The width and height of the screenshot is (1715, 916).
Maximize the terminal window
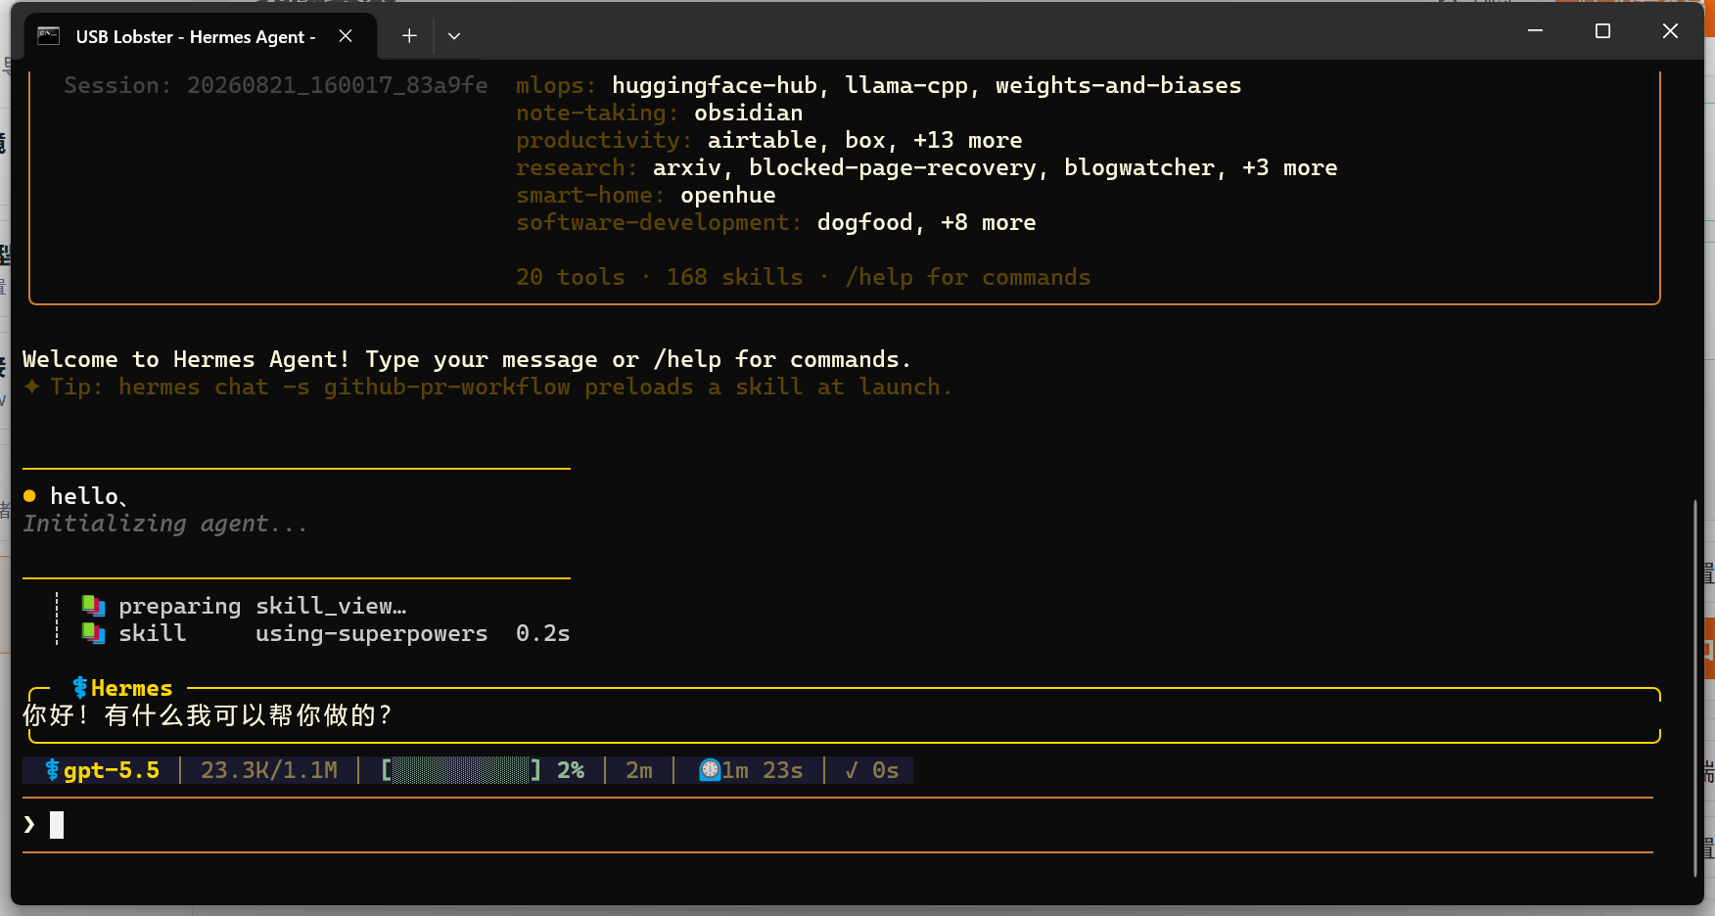[1602, 31]
